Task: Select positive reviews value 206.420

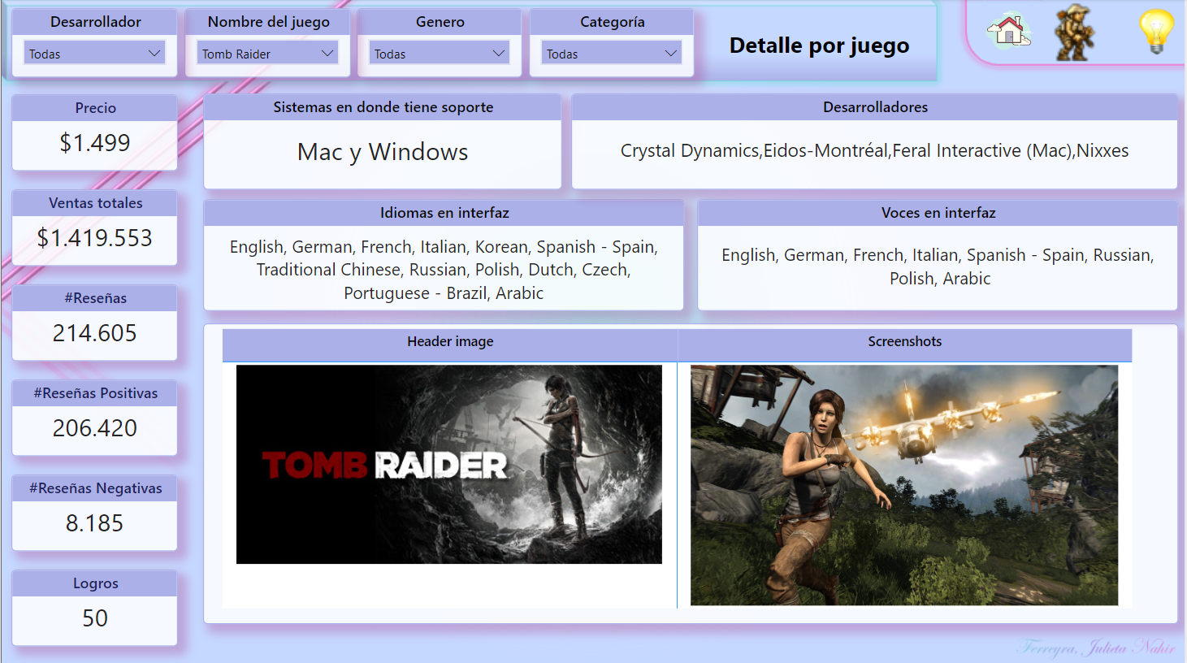Action: pos(95,428)
